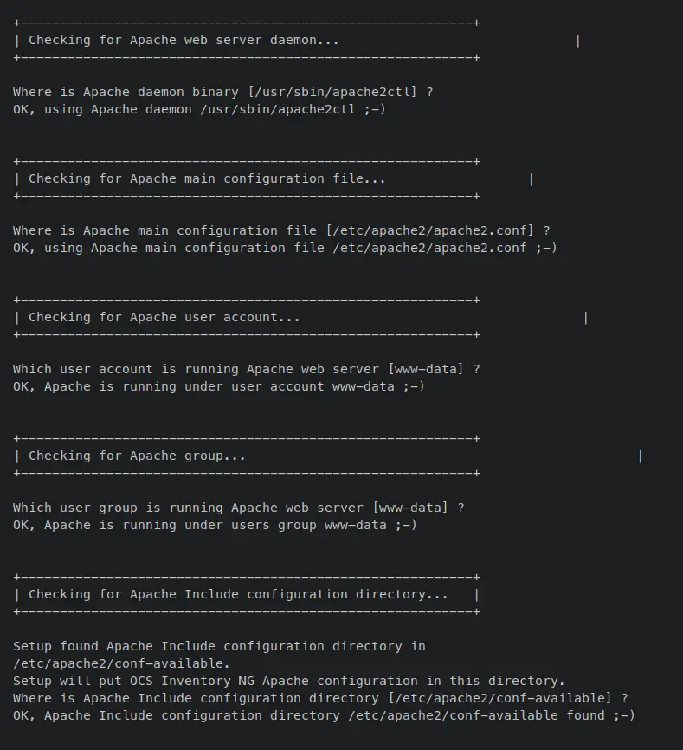Click the standalone /etc/apache2/conf-available. path line
Viewport: 683px width, 750px height.
point(121,664)
